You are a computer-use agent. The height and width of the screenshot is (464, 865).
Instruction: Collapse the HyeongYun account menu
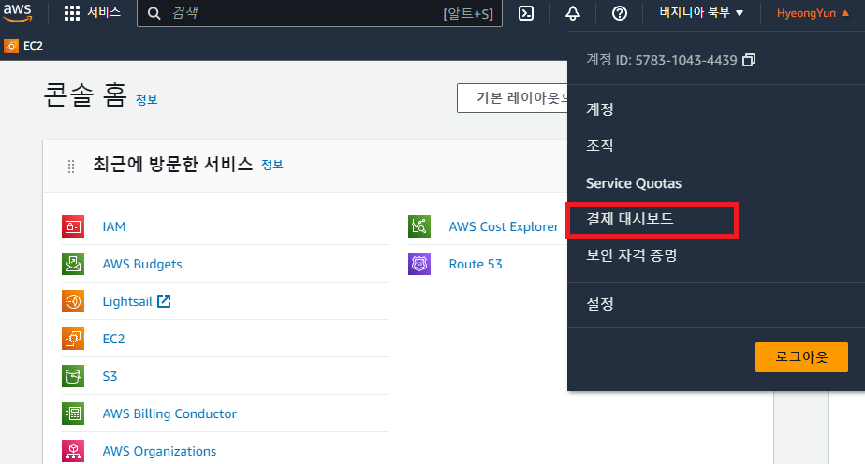[813, 13]
